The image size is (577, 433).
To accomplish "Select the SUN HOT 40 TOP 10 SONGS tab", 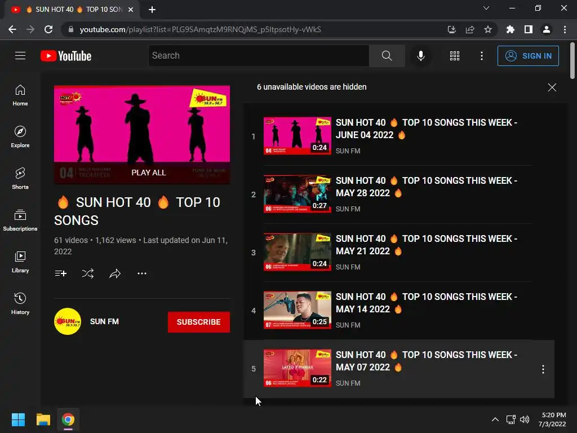I will (x=72, y=10).
